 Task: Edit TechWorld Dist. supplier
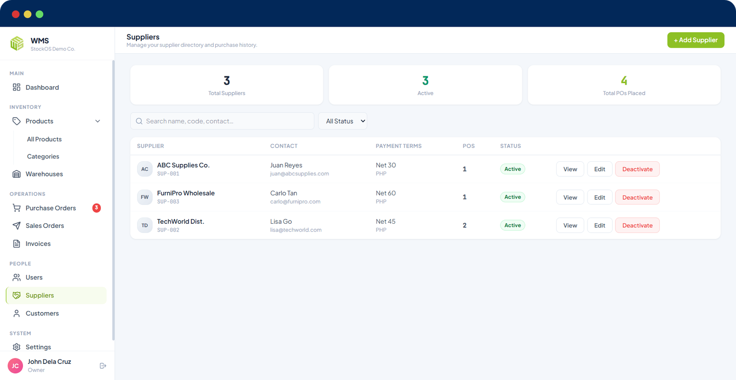pyautogui.click(x=599, y=225)
